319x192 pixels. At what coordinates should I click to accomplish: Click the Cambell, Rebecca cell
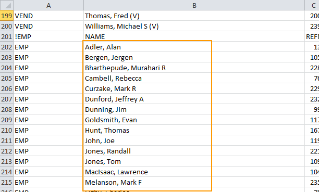tap(194, 78)
